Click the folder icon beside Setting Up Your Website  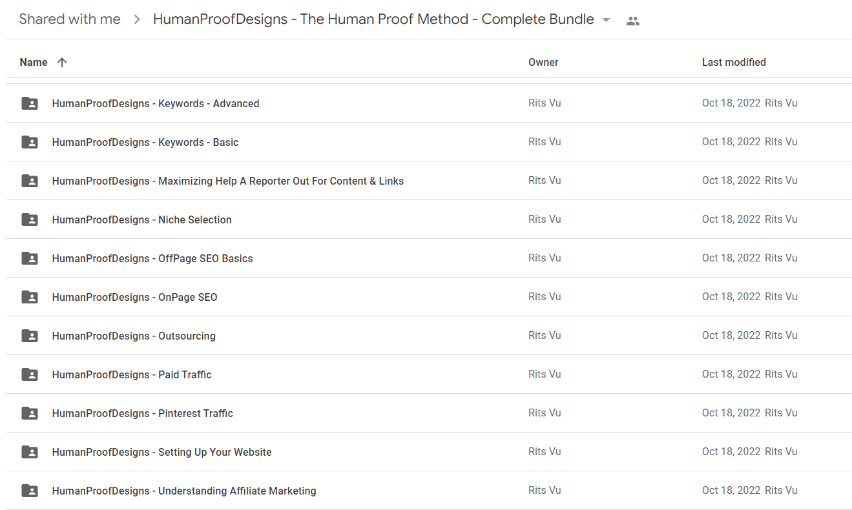(30, 452)
